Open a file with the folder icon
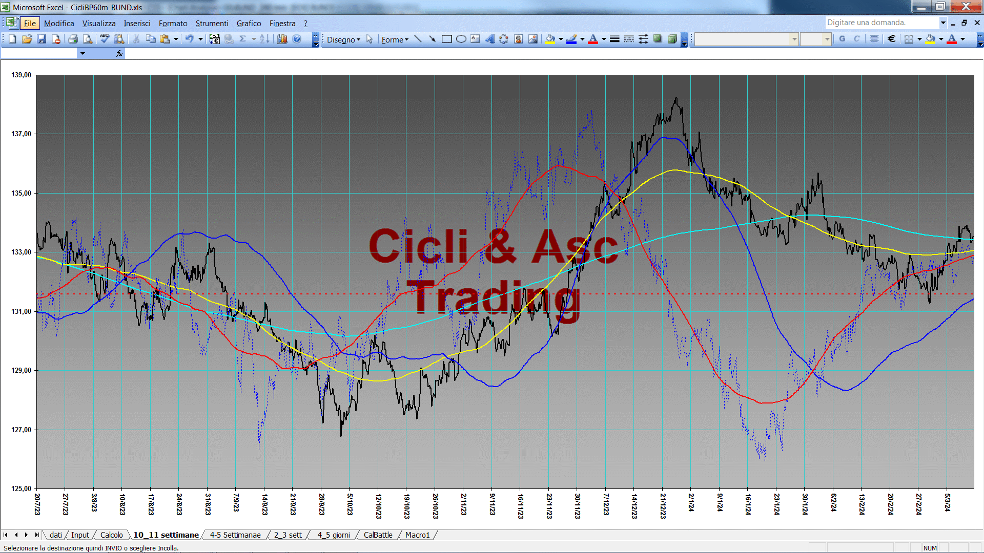 [27, 39]
